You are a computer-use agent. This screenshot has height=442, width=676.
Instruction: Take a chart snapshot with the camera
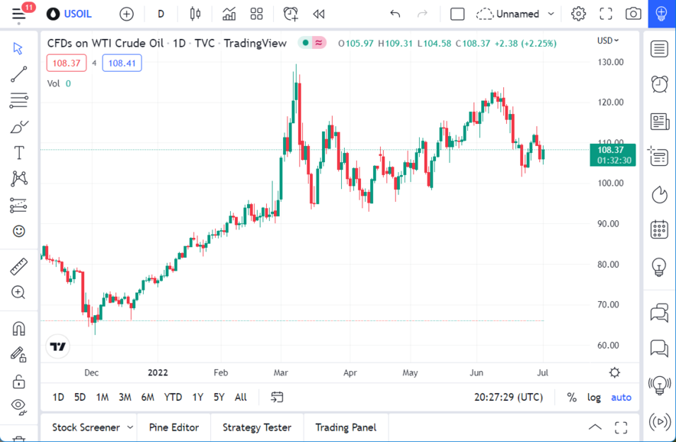pos(632,13)
